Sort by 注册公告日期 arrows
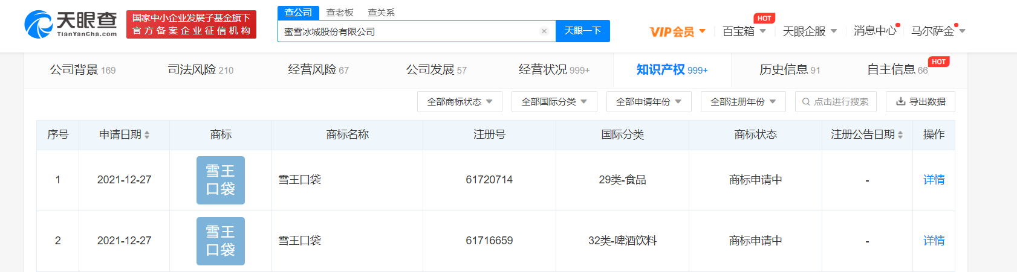The width and height of the screenshot is (1017, 272). click(x=900, y=135)
